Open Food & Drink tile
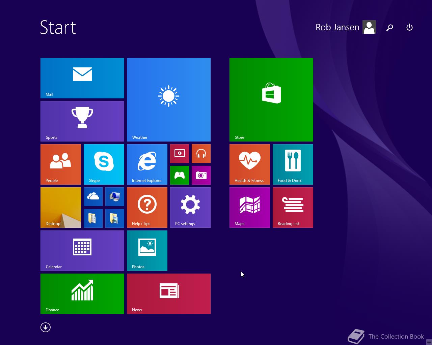The width and height of the screenshot is (432, 345). pyautogui.click(x=293, y=164)
